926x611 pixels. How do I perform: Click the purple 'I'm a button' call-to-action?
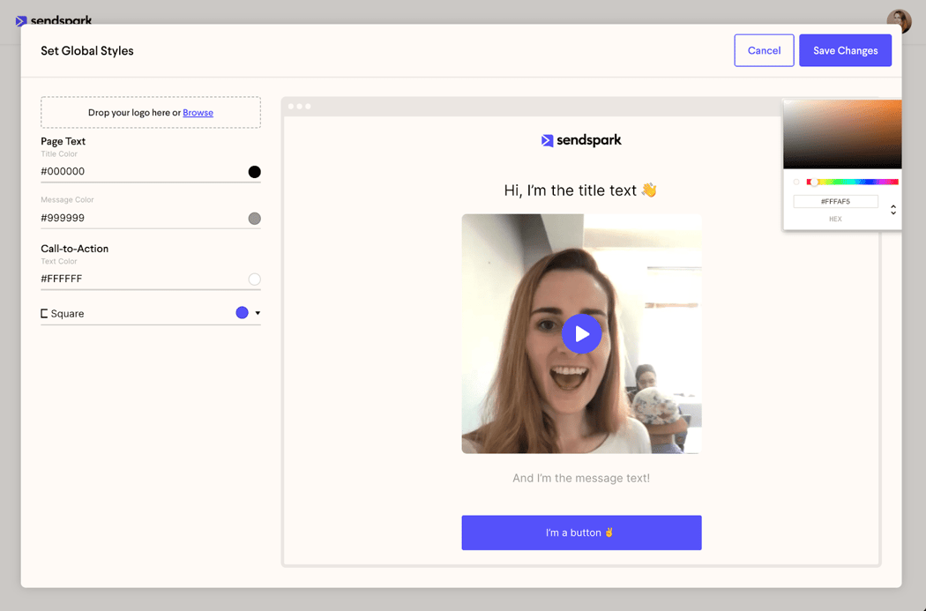pos(581,533)
